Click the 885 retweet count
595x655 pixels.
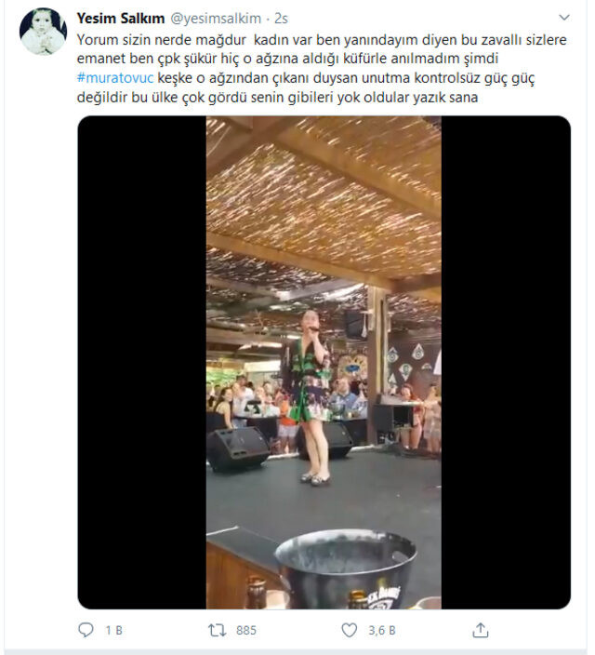point(246,630)
